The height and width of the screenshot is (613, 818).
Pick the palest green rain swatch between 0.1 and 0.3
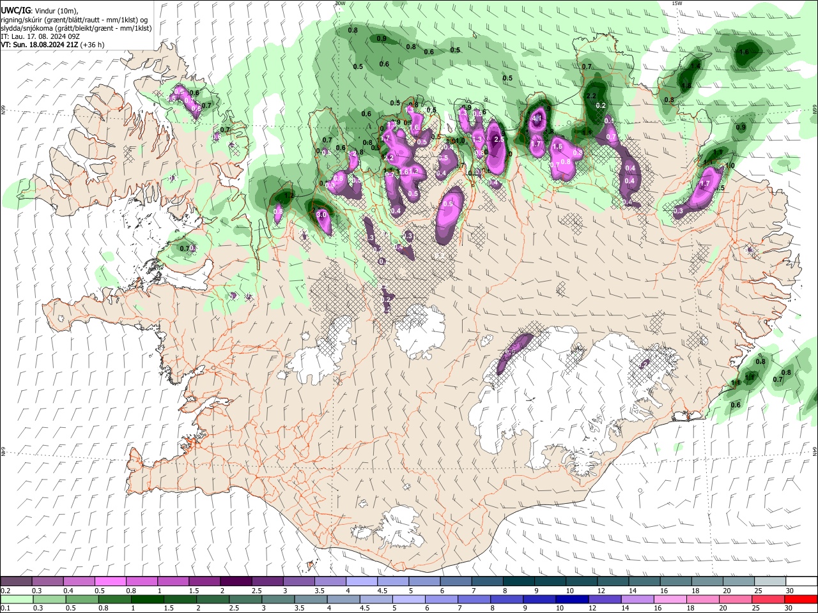pyautogui.click(x=17, y=600)
